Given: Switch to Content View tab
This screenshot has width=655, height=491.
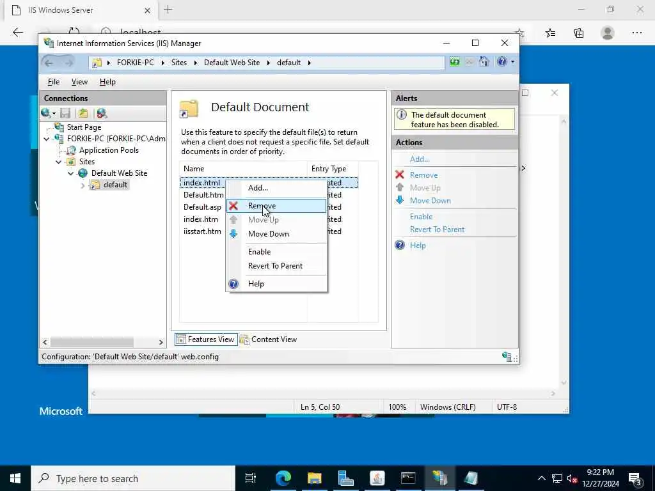Looking at the screenshot, I should (x=268, y=339).
